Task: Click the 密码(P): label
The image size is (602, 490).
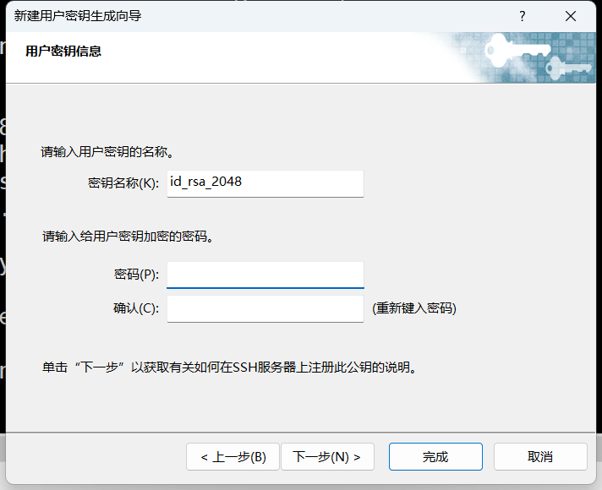Action: coord(135,275)
